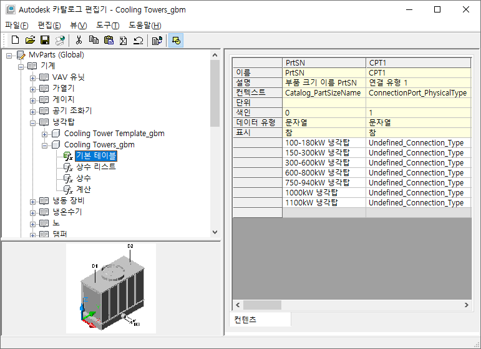Click the book icon beside 기계
Screen dimensions: 481x349
coord(32,66)
